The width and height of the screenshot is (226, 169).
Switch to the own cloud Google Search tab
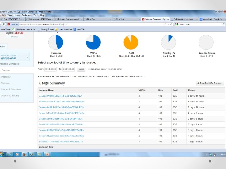(212, 19)
